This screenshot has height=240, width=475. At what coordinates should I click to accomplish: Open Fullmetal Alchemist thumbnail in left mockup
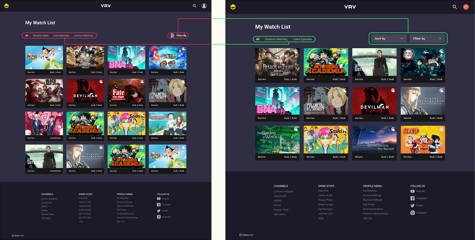pyautogui.click(x=167, y=90)
